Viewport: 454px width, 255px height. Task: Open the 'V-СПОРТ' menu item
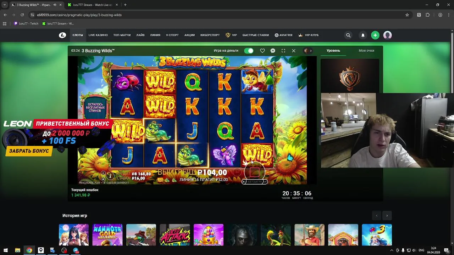[x=172, y=35]
